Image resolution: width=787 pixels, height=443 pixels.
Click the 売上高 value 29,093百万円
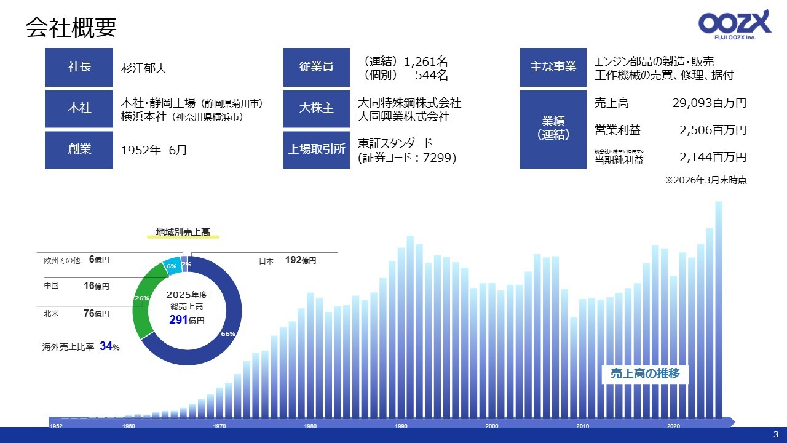coord(710,103)
